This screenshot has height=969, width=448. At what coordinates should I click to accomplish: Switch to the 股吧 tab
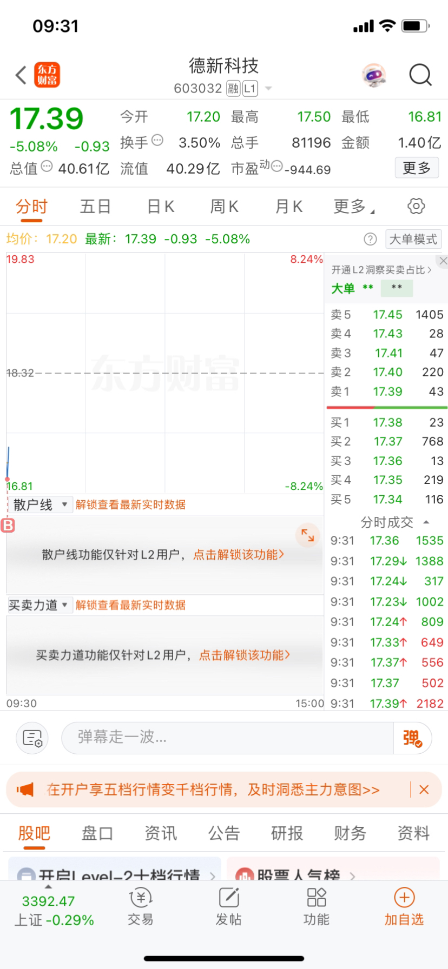(x=34, y=833)
